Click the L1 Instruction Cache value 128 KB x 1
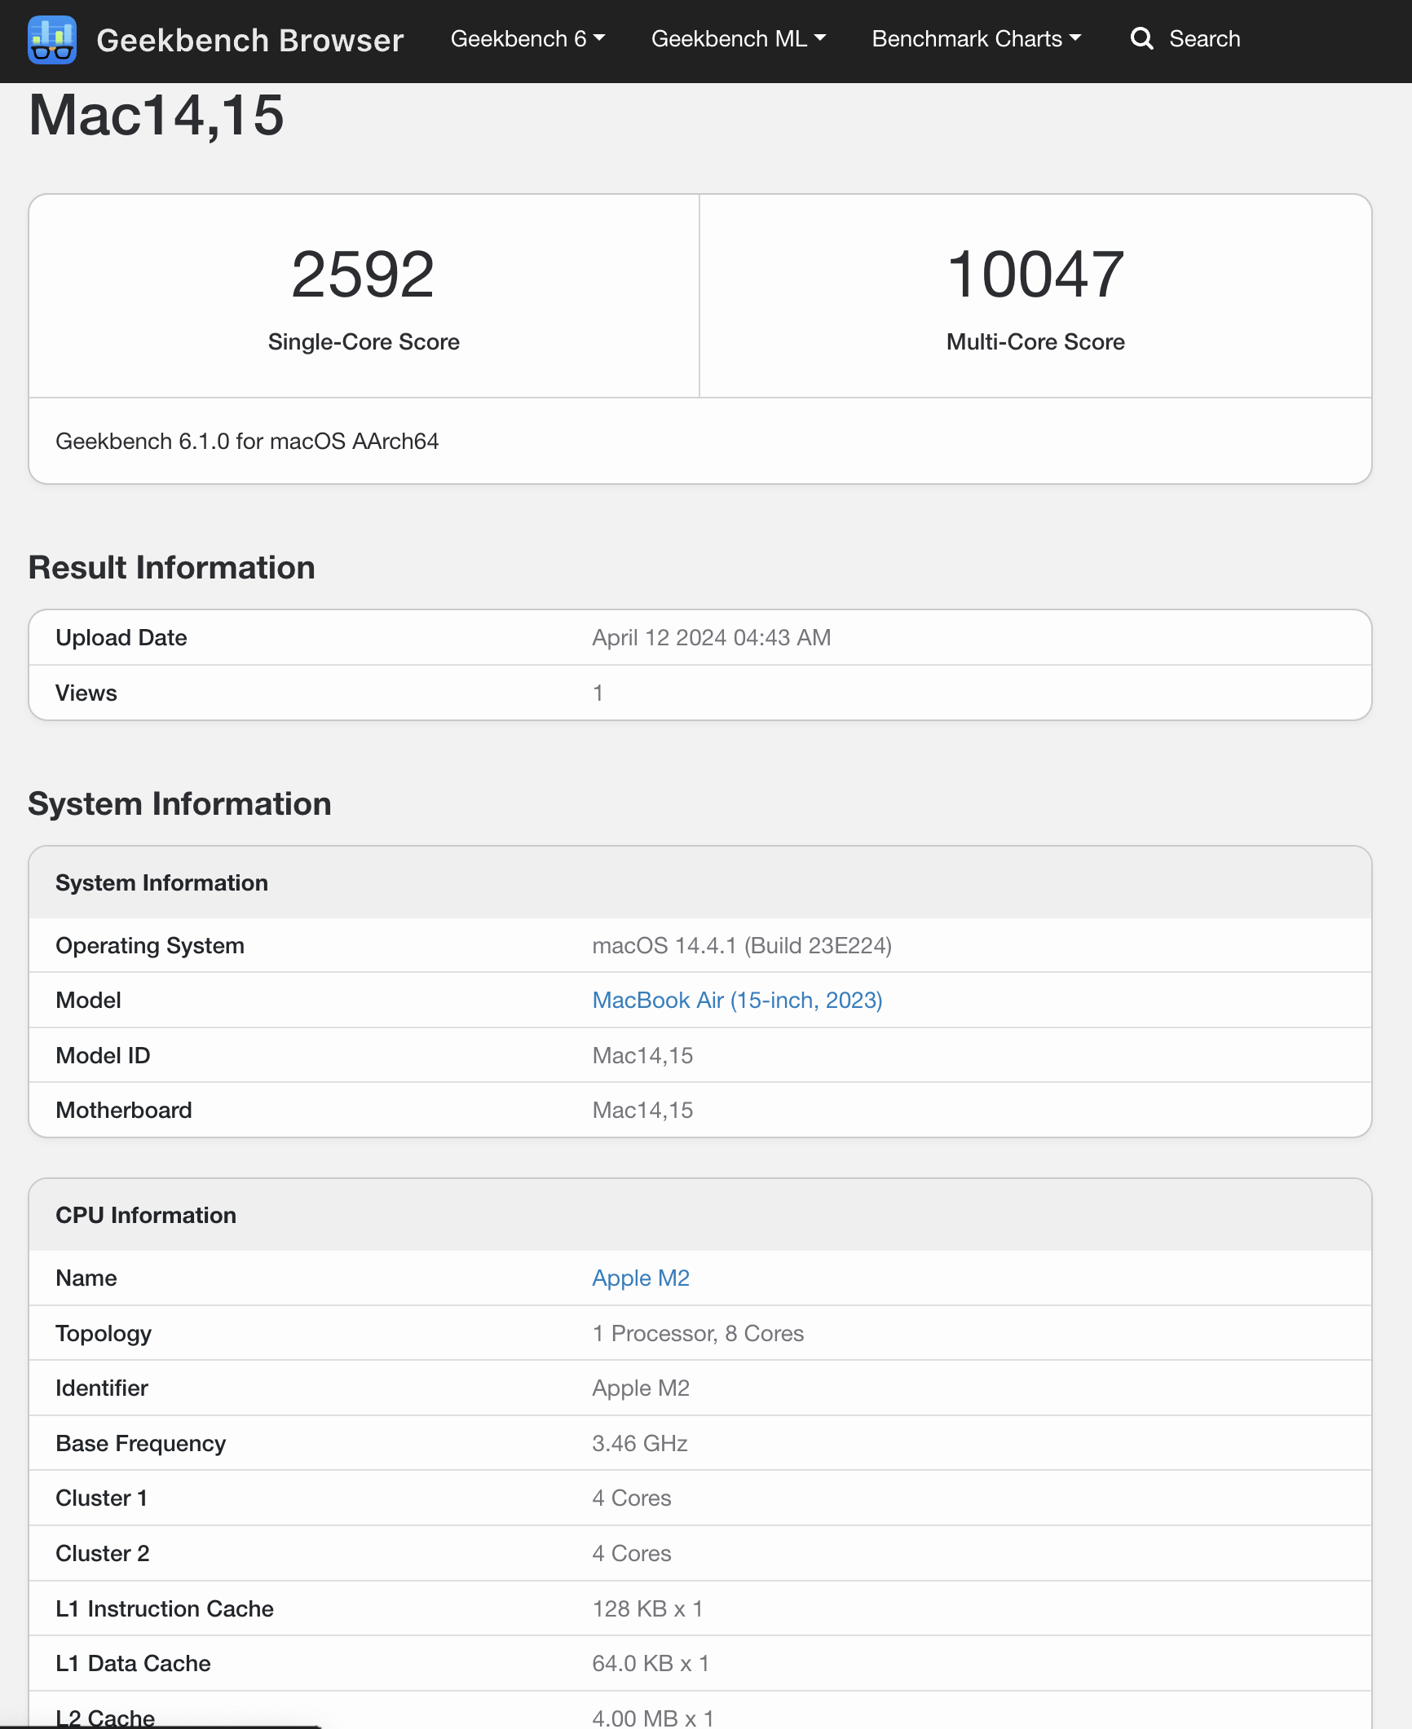This screenshot has width=1412, height=1729. [647, 1608]
